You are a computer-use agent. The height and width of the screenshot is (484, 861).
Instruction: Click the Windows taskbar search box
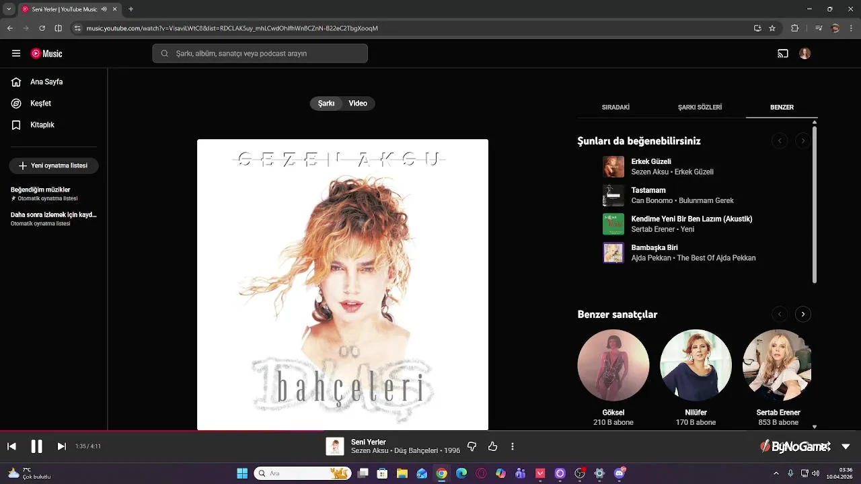click(x=302, y=473)
